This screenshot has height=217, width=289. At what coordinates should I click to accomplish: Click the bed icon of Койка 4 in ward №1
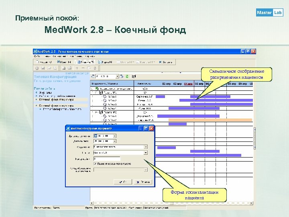[x=105, y=108]
